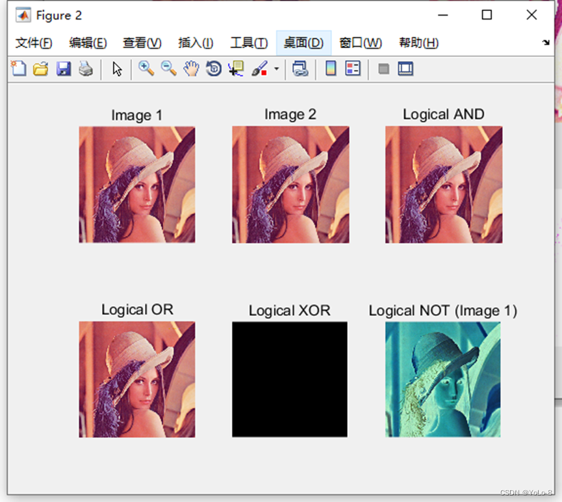Insert Colorbar using the toolbar icon
Viewport: 562px width, 502px height.
[x=331, y=68]
